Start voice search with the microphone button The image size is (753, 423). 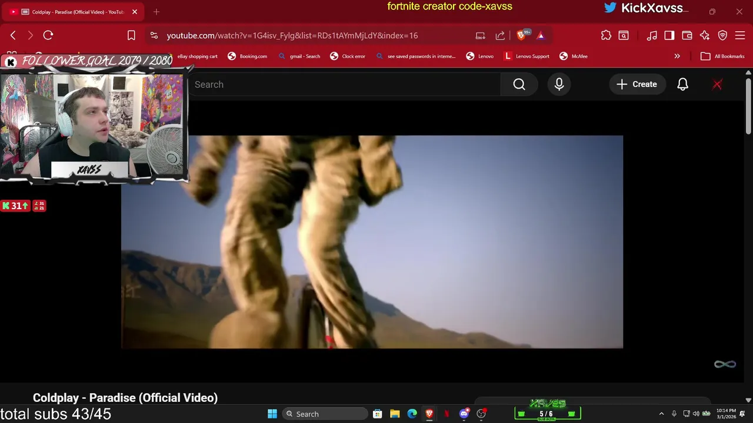click(x=559, y=85)
